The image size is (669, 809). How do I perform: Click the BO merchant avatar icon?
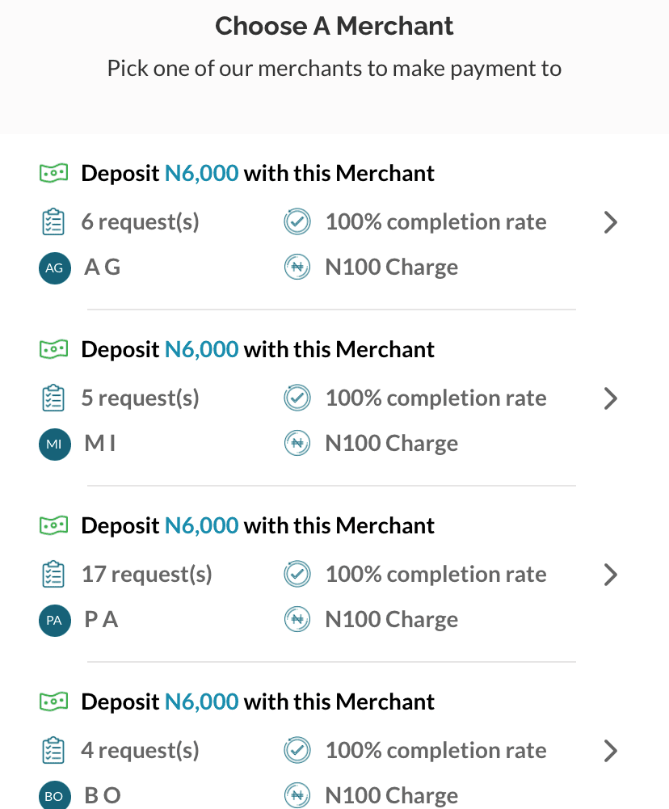coord(54,795)
